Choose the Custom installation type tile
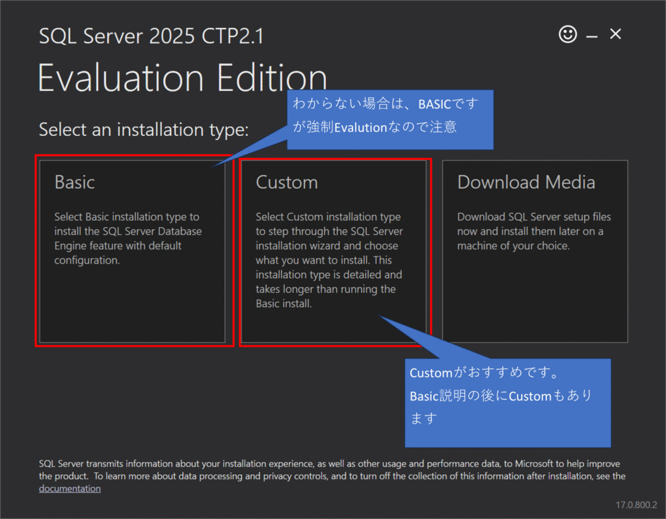The height and width of the screenshot is (519, 666). tap(334, 251)
